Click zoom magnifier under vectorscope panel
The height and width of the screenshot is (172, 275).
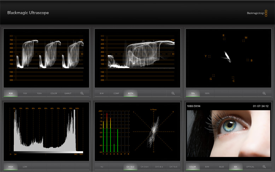[x=264, y=93]
